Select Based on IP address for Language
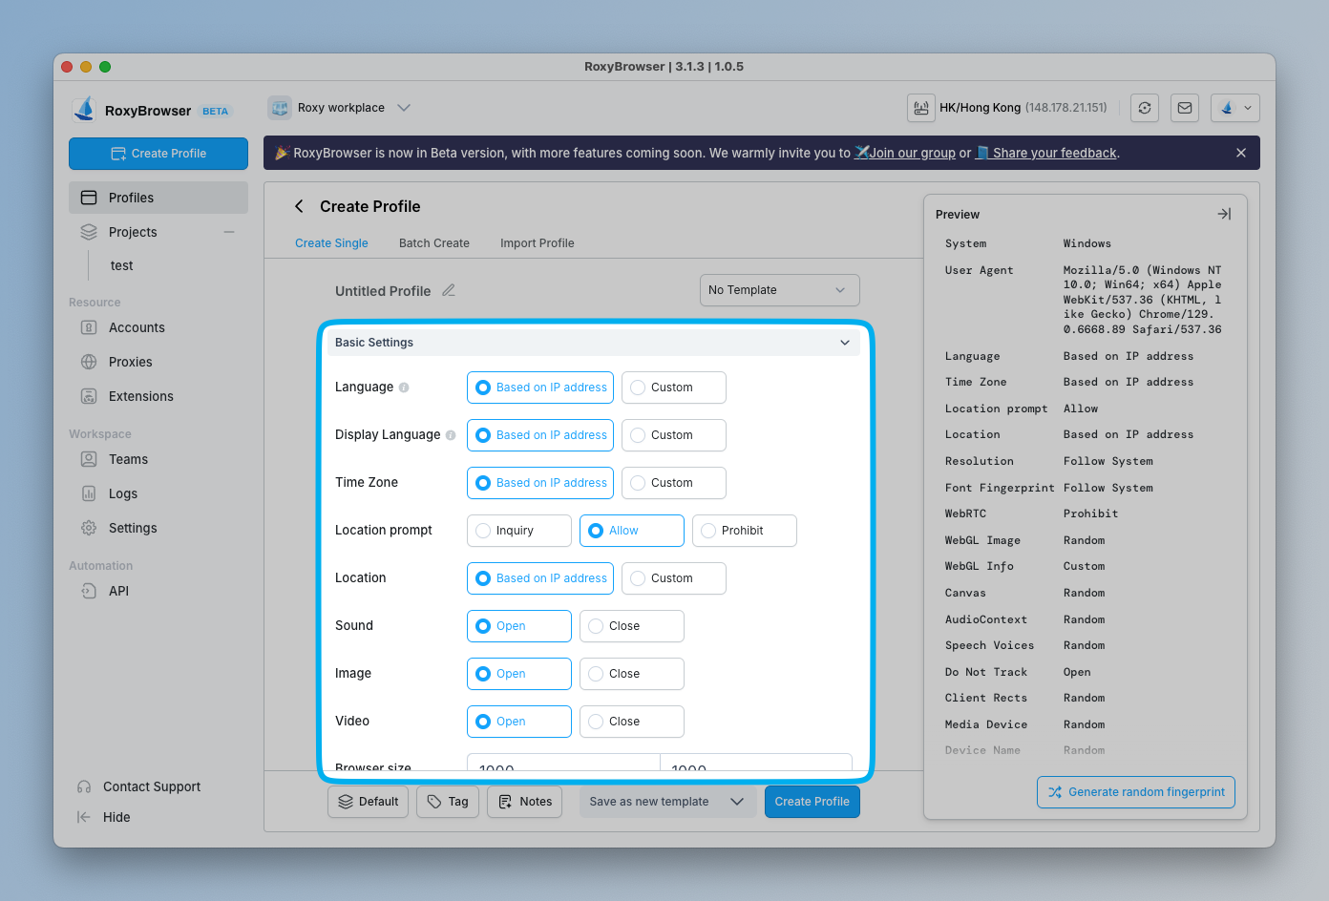 [540, 388]
